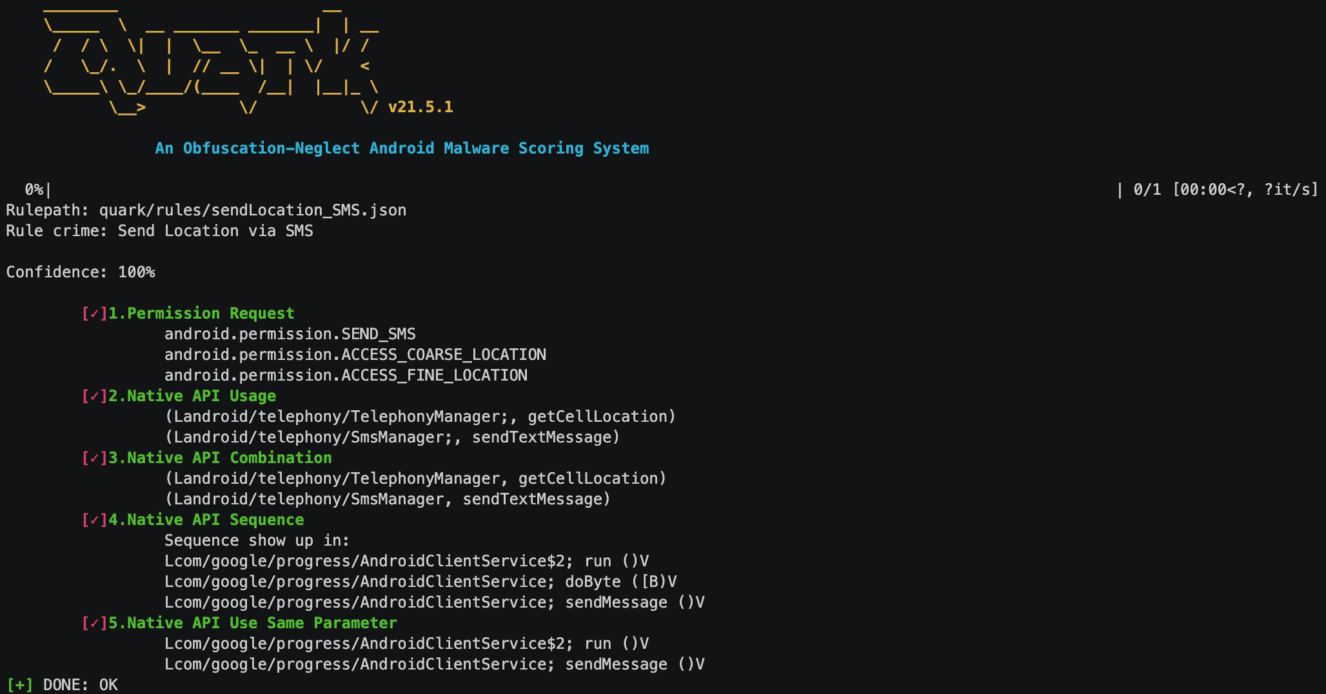Click the Native API Sequence heading
The width and height of the screenshot is (1326, 694).
pos(206,520)
